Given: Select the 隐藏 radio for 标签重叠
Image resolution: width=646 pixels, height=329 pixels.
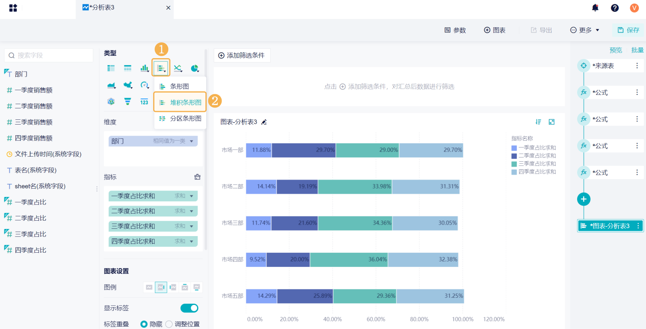Looking at the screenshot, I should [x=144, y=324].
